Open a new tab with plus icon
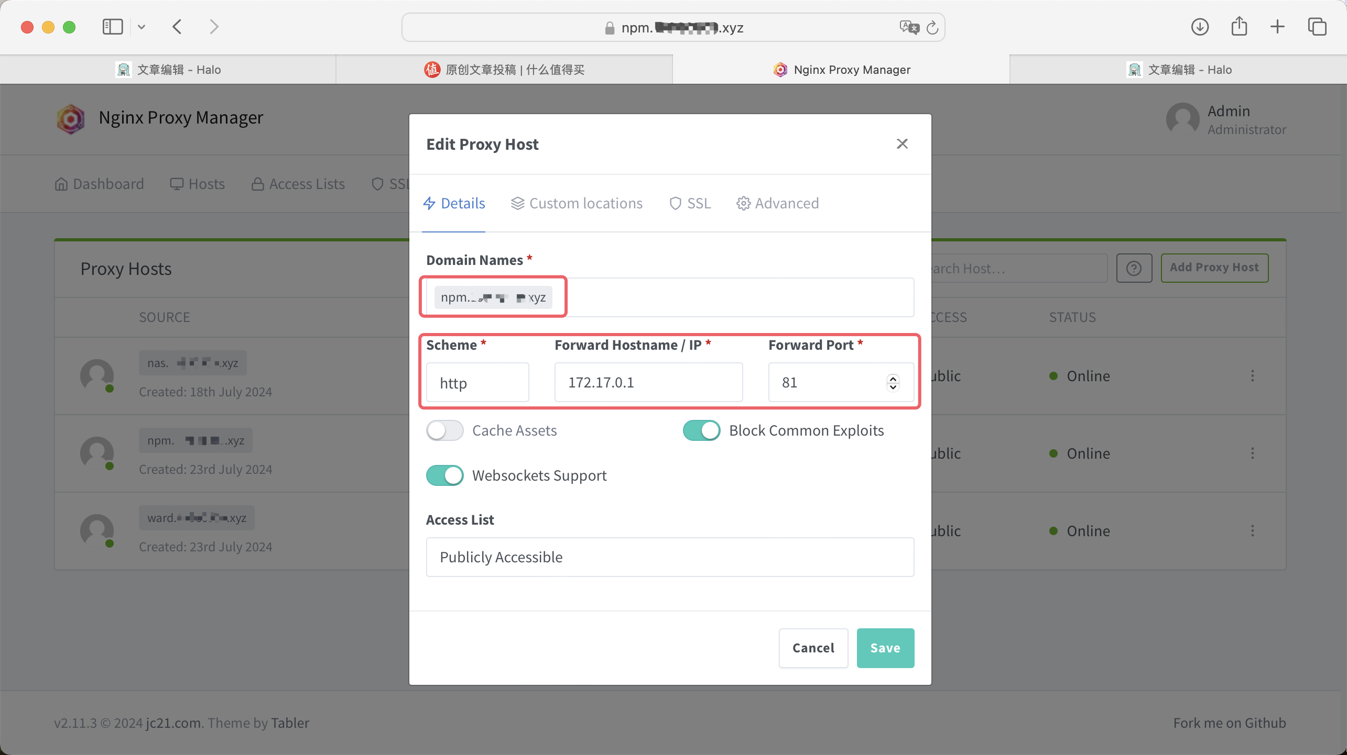Screen dimensions: 1347x755 click(1278, 27)
